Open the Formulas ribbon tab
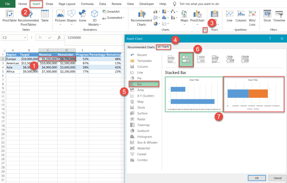The image size is (287, 183). point(87,4)
